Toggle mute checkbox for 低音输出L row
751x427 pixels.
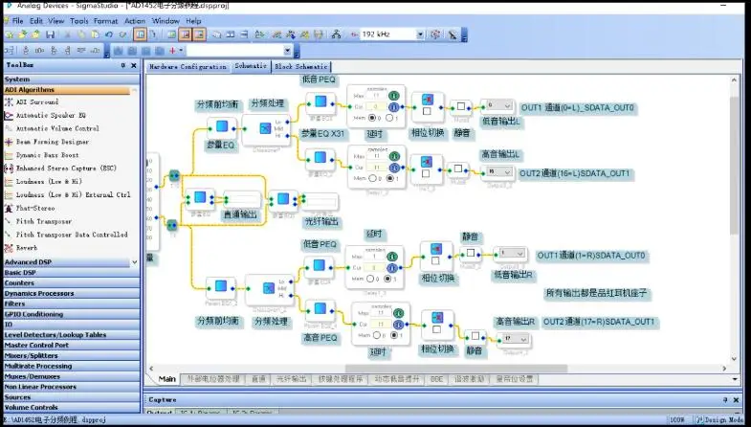461,106
